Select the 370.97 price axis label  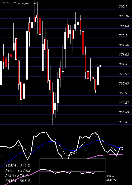tap(124, 74)
